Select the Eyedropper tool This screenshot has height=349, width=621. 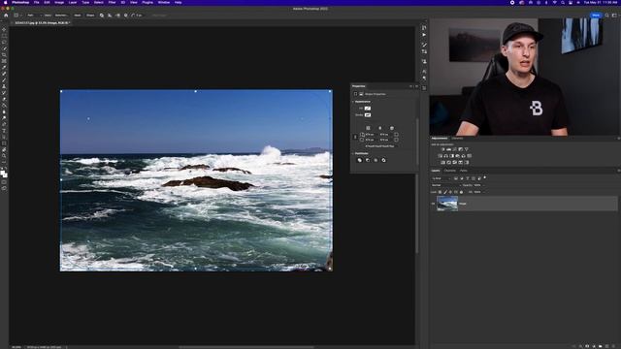4,68
